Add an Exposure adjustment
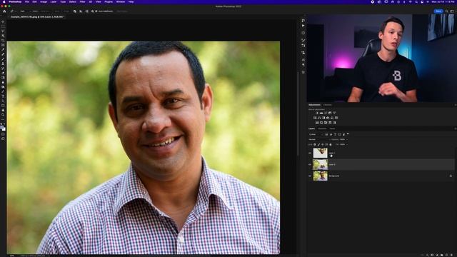Viewport: 457px width, 257px height. tap(330, 113)
